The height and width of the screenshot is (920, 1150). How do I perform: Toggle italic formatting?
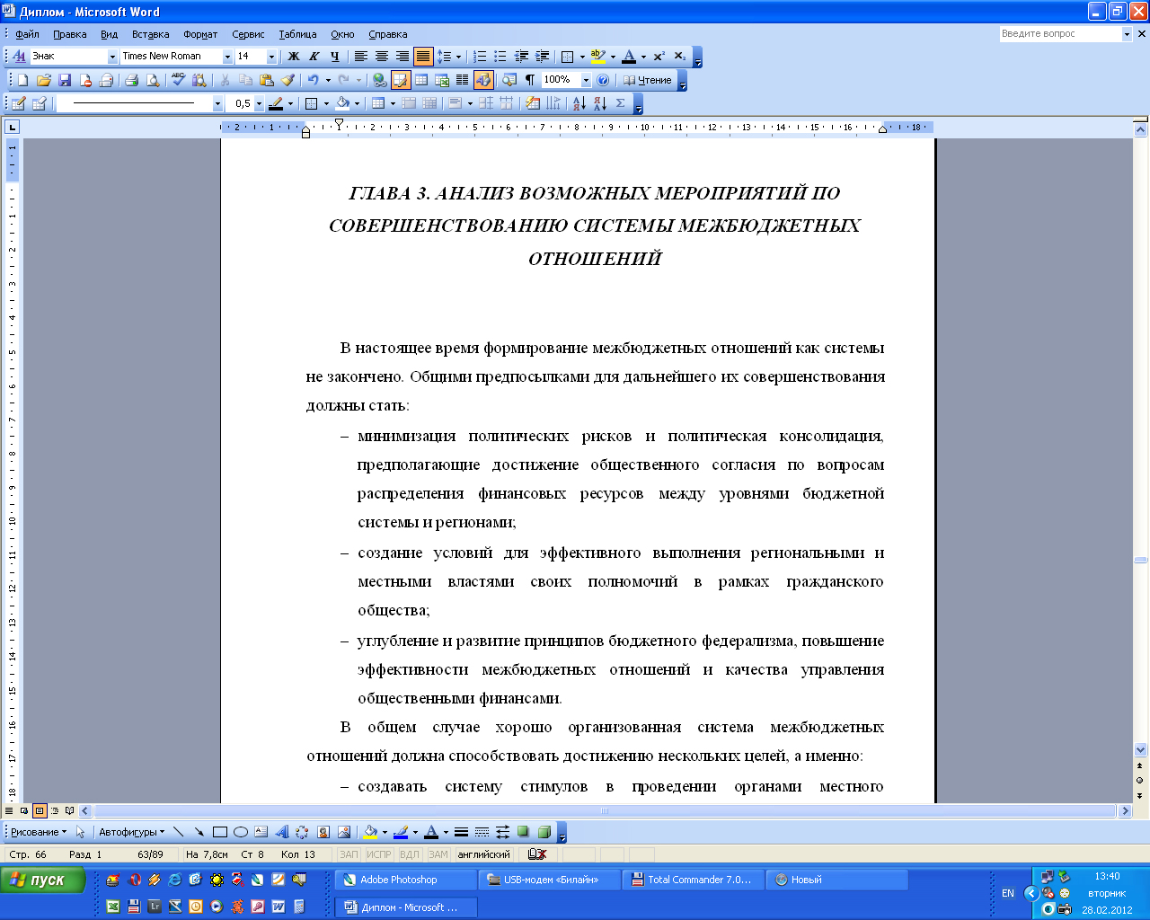(x=314, y=57)
